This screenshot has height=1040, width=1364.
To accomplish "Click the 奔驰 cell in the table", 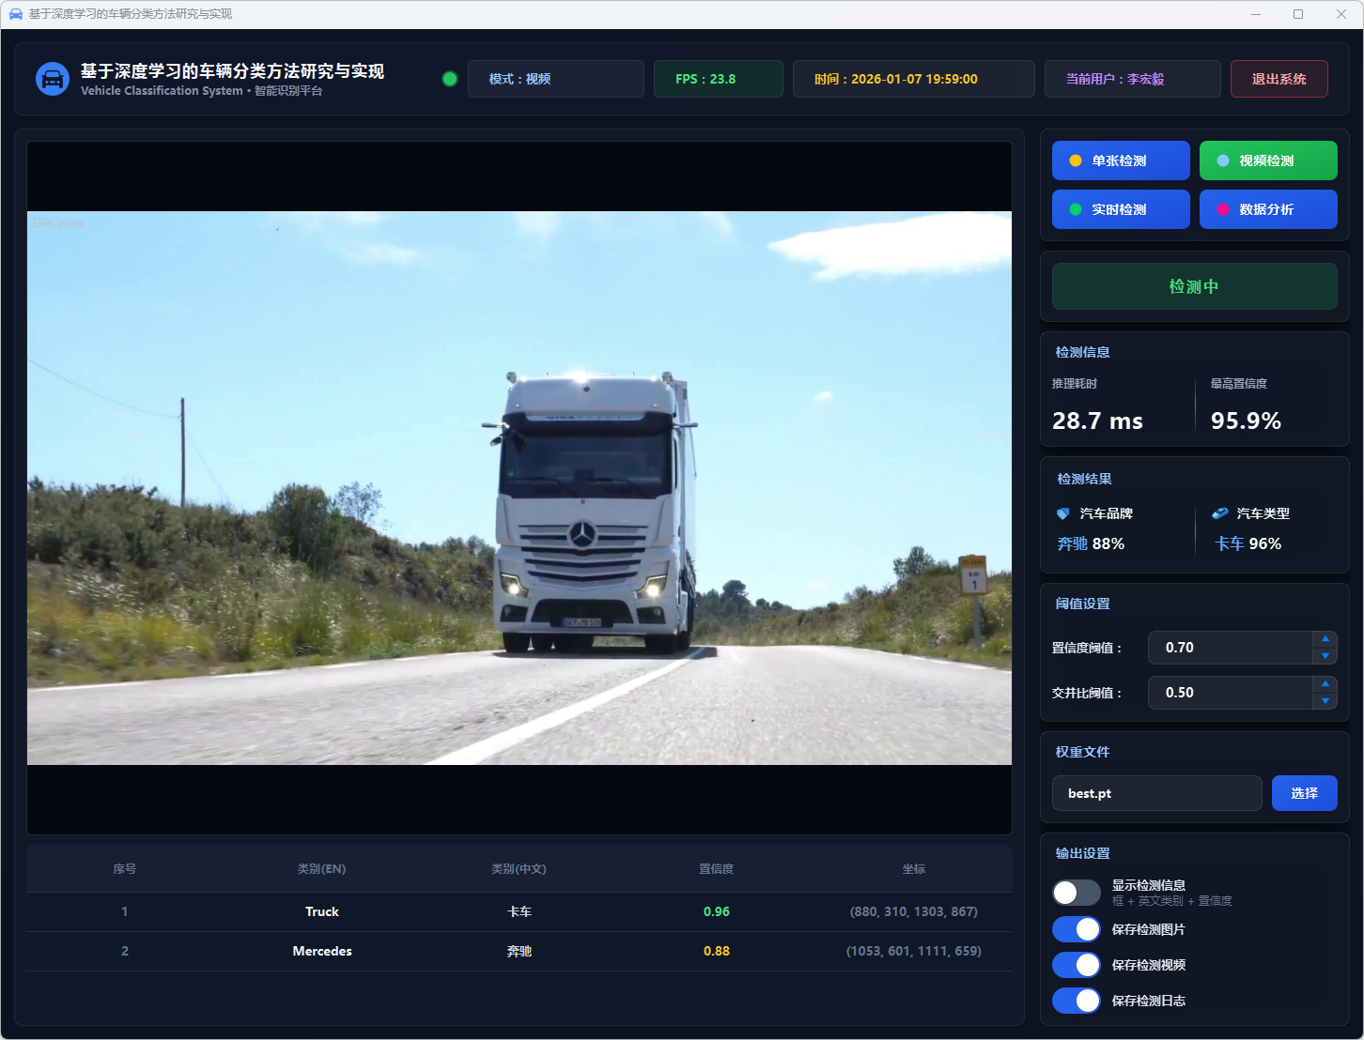I will pos(519,951).
